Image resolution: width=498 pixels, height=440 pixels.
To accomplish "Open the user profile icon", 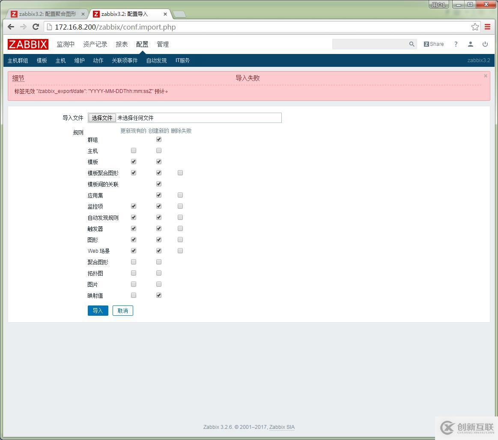I will [x=470, y=44].
